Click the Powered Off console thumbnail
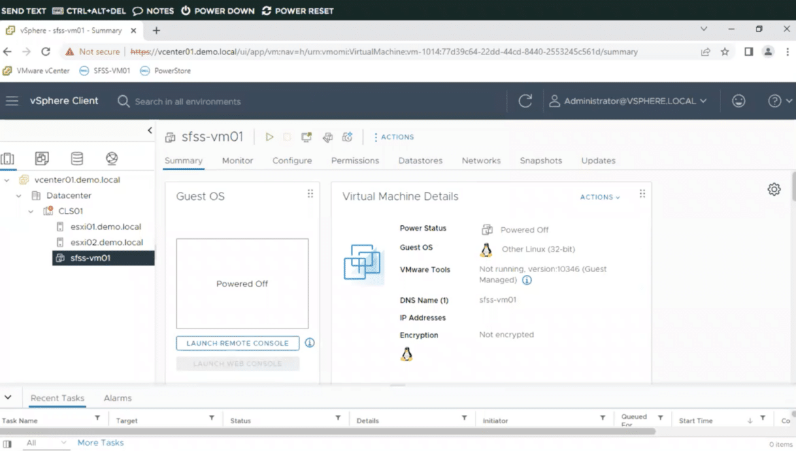Image resolution: width=796 pixels, height=451 pixels. 242,284
